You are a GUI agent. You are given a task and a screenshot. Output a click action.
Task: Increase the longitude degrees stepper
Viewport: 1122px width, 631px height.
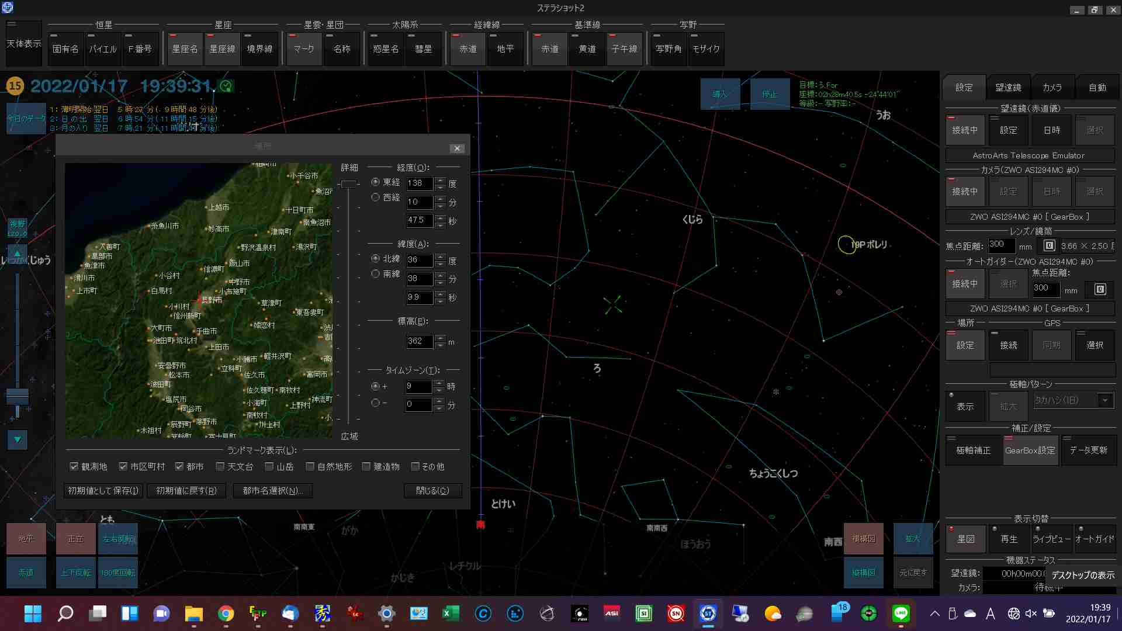point(440,180)
